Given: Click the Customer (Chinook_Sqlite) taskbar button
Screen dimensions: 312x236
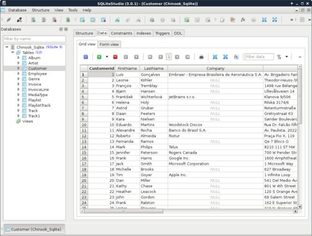Looking at the screenshot, I should pos(34,229).
